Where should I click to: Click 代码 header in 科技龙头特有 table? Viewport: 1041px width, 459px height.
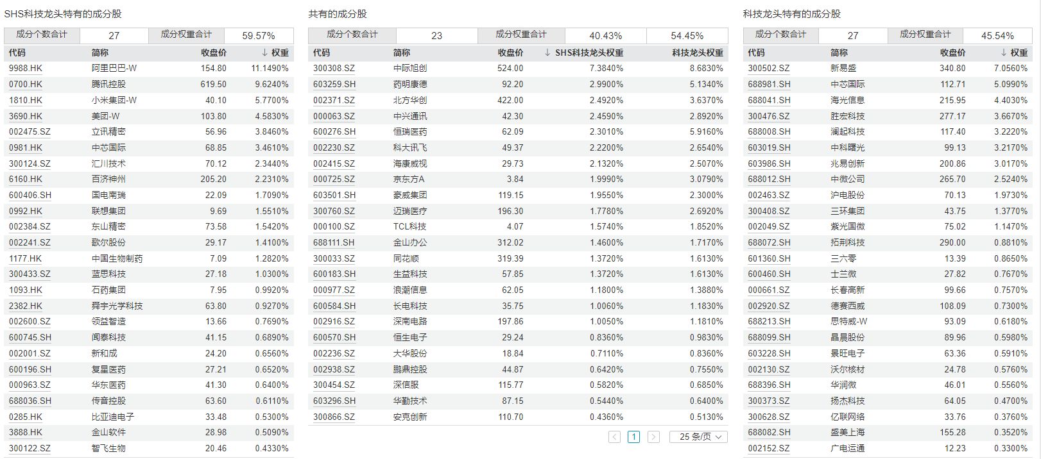click(x=756, y=53)
